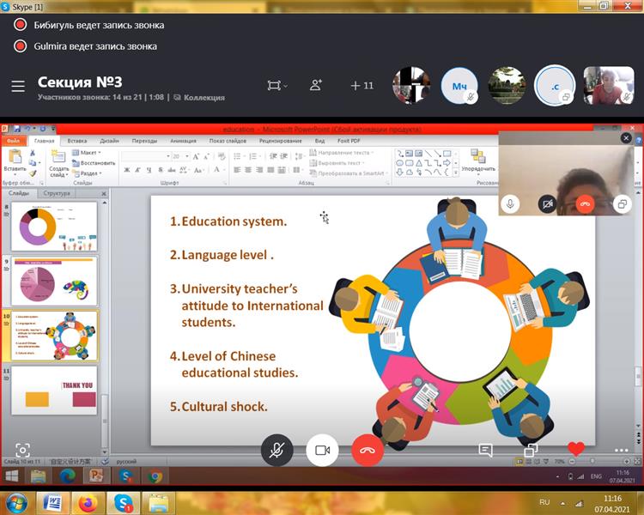This screenshot has width=644, height=515.
Task: Hang up with the red end-call button
Action: tap(368, 450)
